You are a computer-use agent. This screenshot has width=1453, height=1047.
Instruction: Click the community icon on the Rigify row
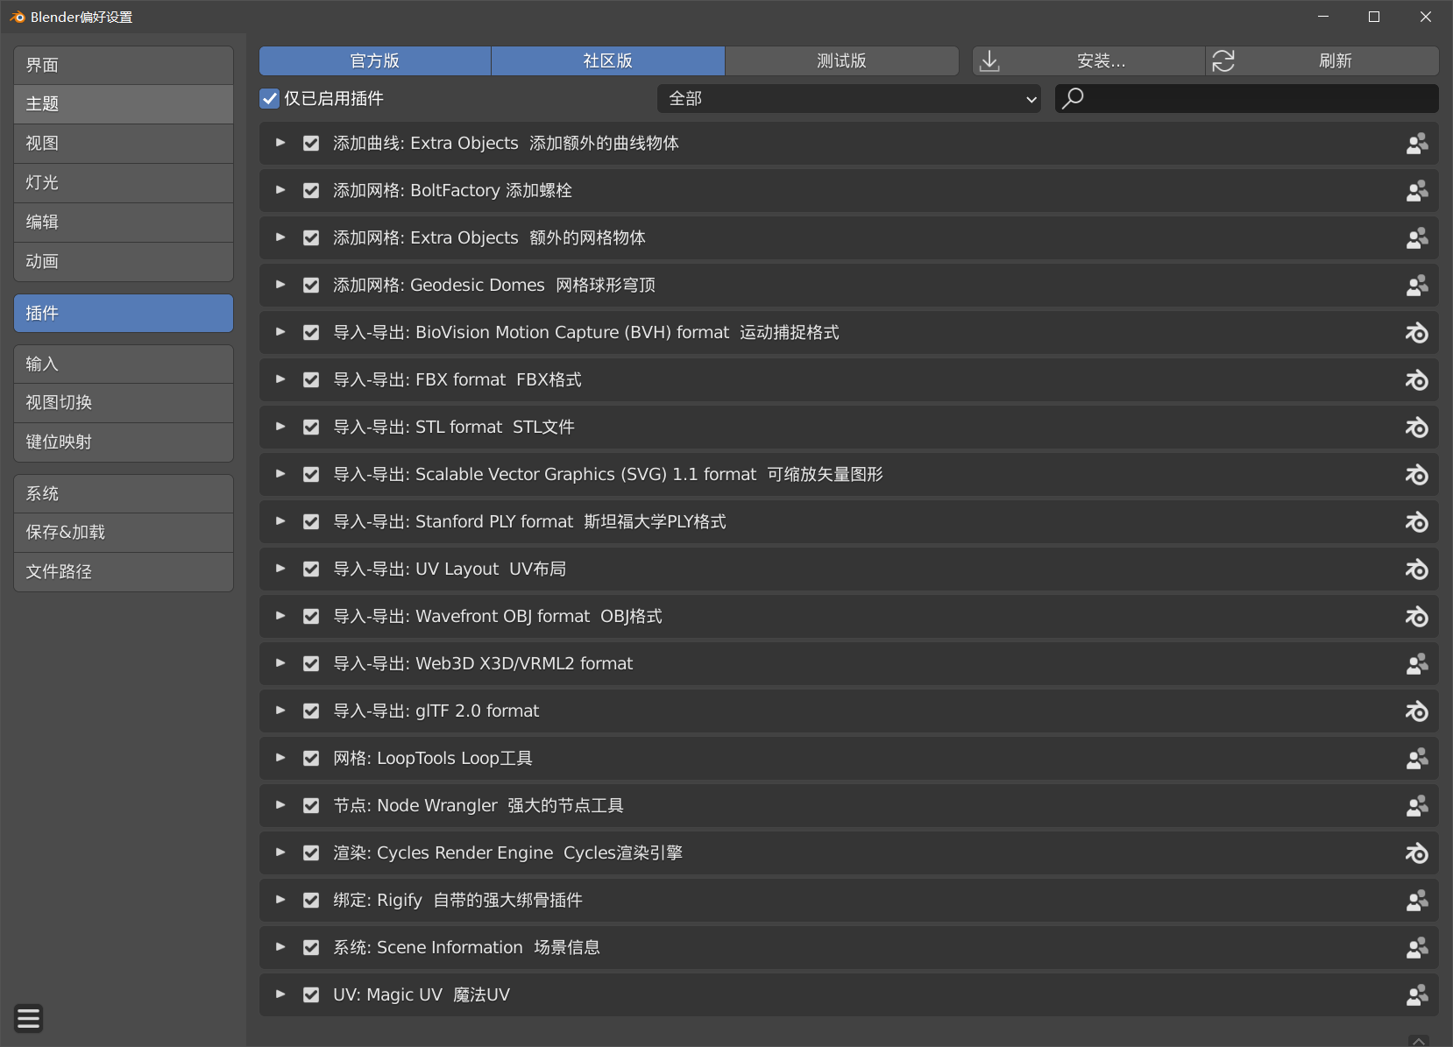click(1416, 901)
